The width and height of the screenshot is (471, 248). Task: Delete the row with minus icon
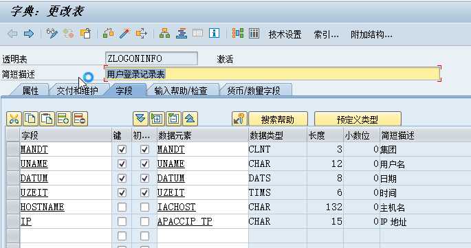pyautogui.click(x=80, y=119)
